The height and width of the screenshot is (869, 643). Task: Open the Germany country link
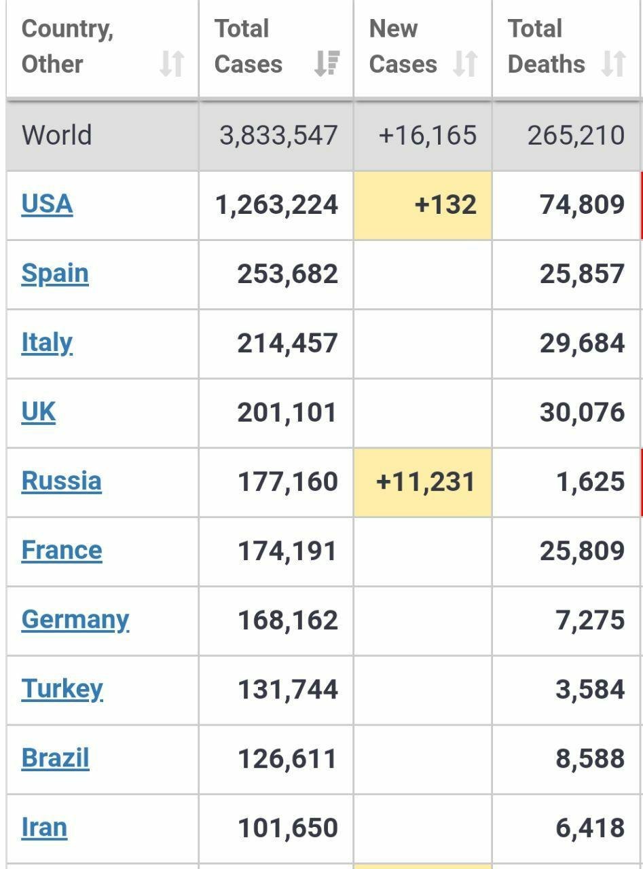pyautogui.click(x=75, y=620)
